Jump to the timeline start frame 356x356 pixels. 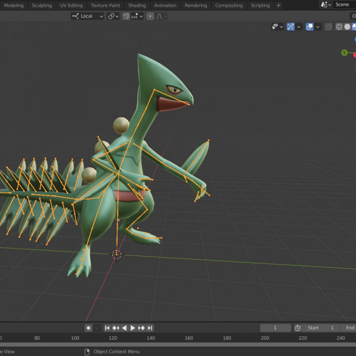tap(107, 328)
